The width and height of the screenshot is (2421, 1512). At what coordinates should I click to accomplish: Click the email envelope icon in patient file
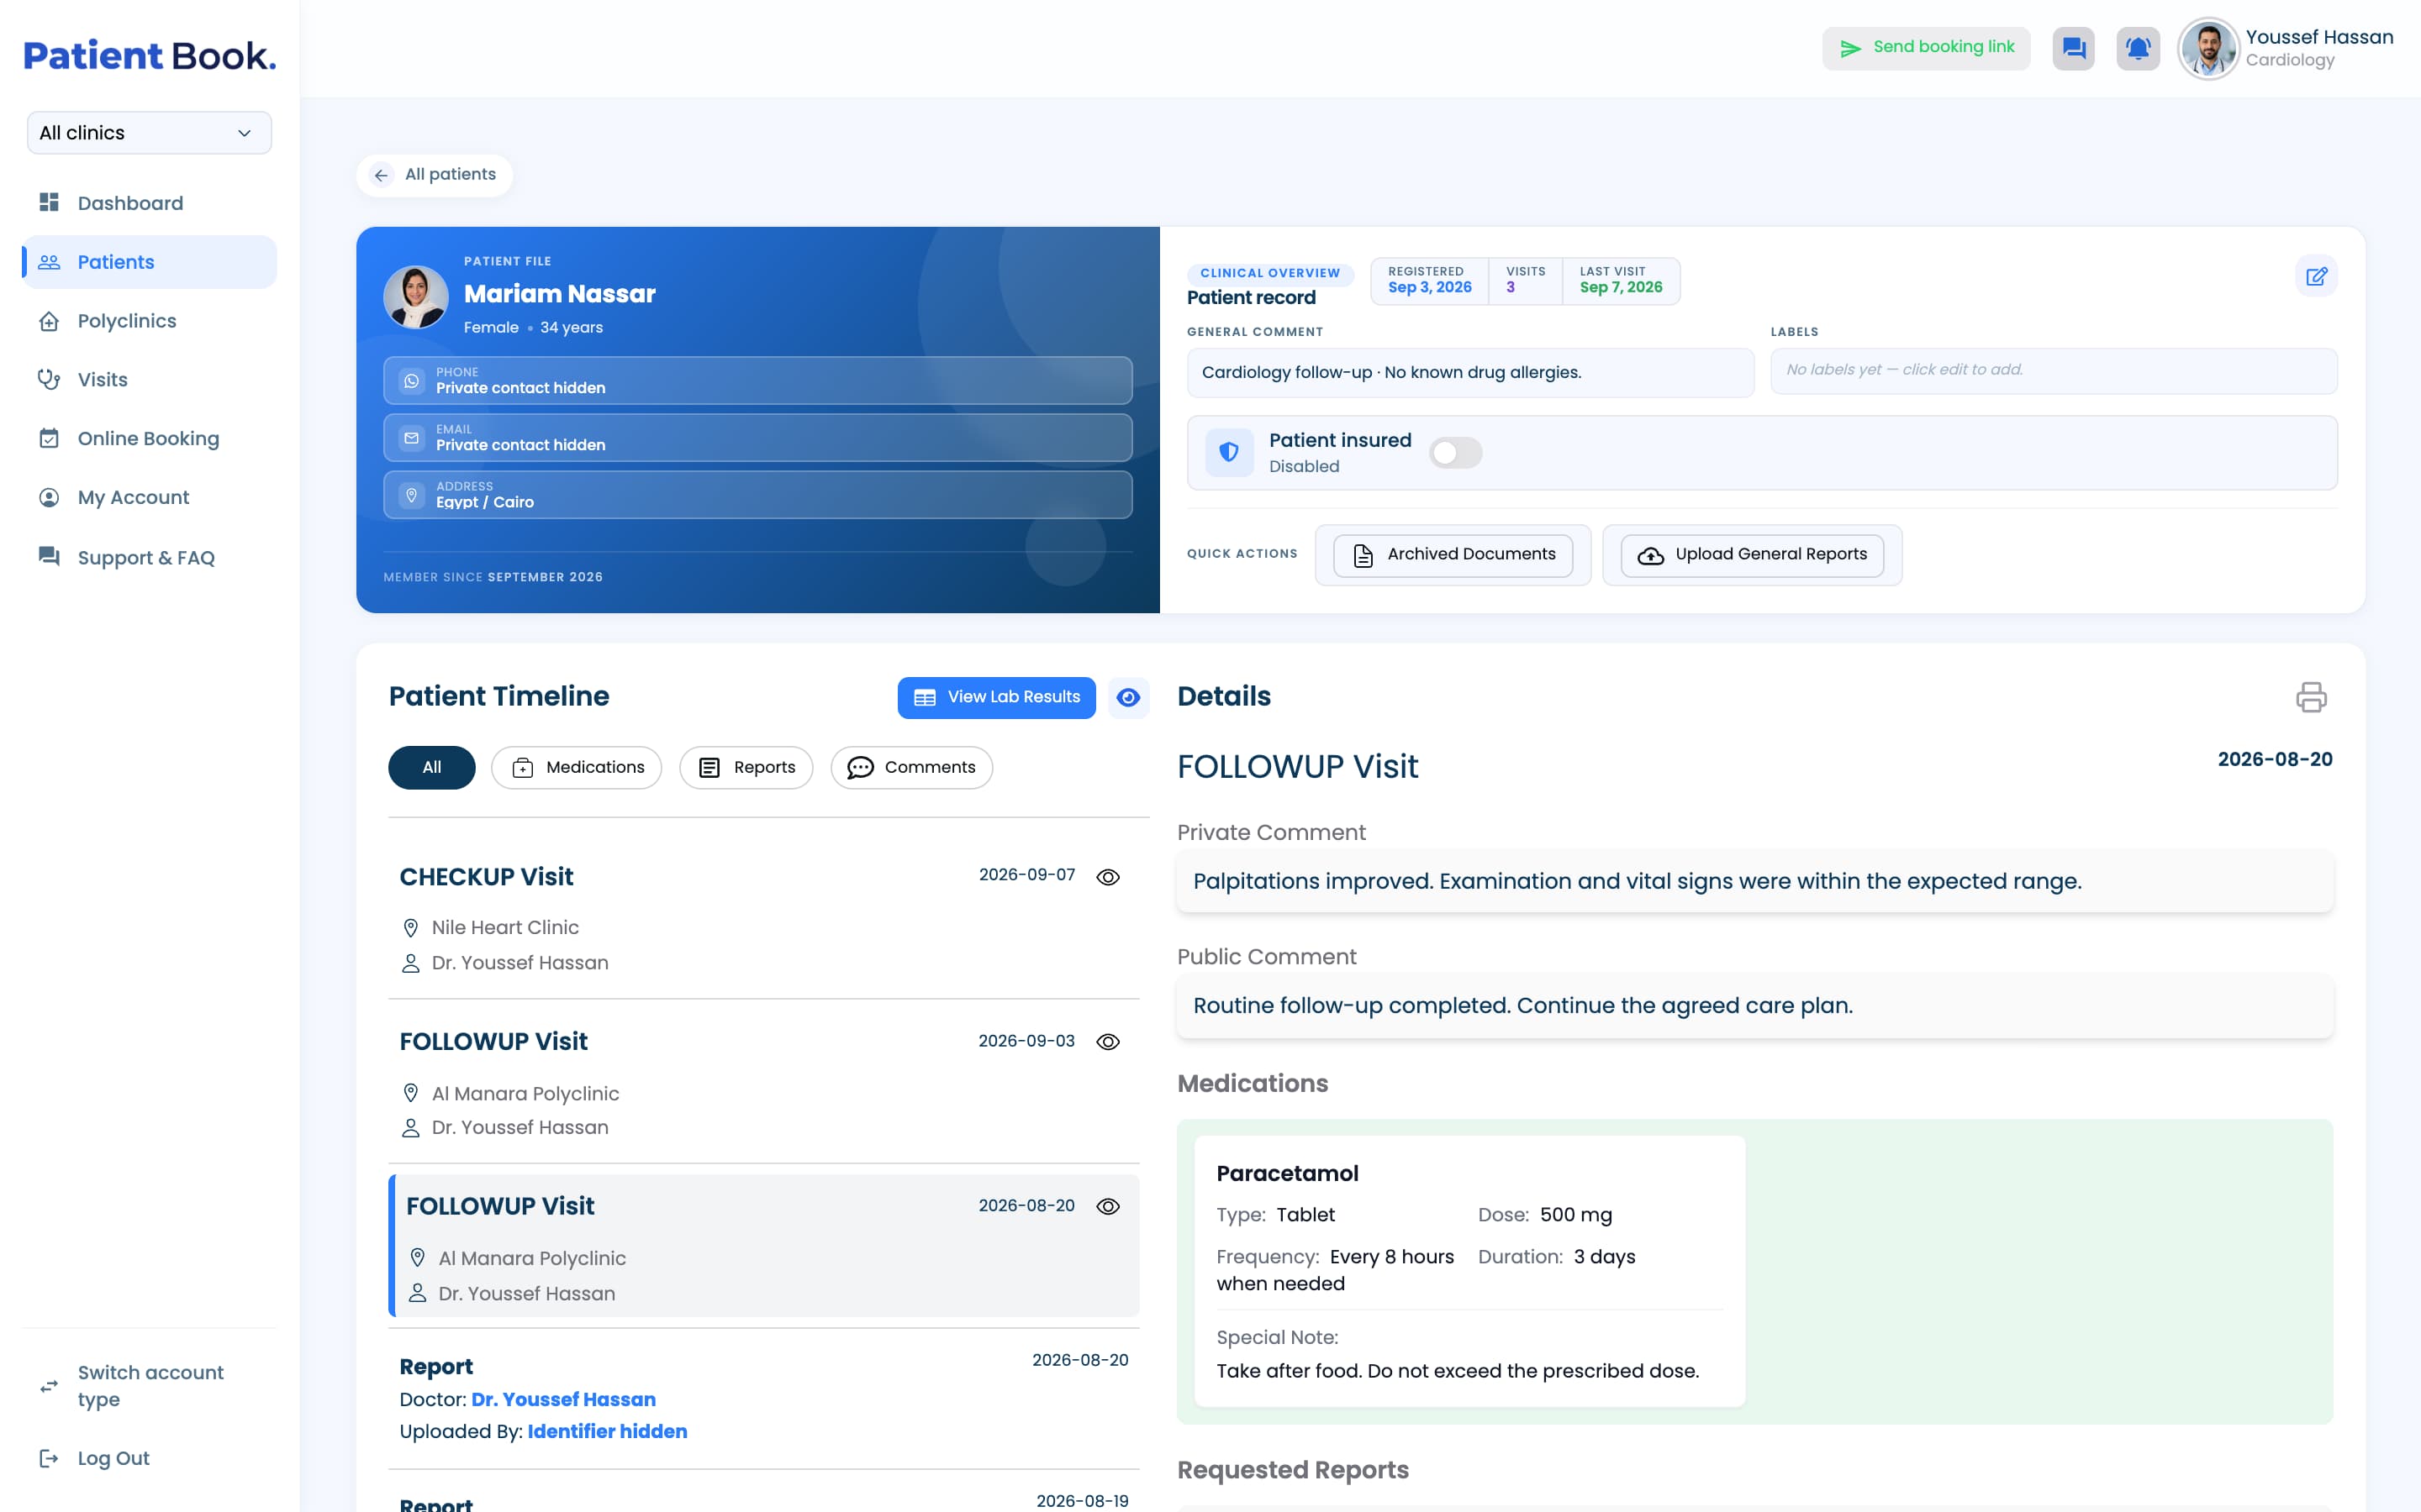(411, 438)
